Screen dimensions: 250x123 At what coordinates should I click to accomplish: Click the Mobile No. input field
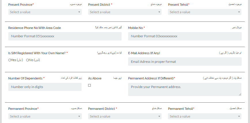(x=185, y=36)
